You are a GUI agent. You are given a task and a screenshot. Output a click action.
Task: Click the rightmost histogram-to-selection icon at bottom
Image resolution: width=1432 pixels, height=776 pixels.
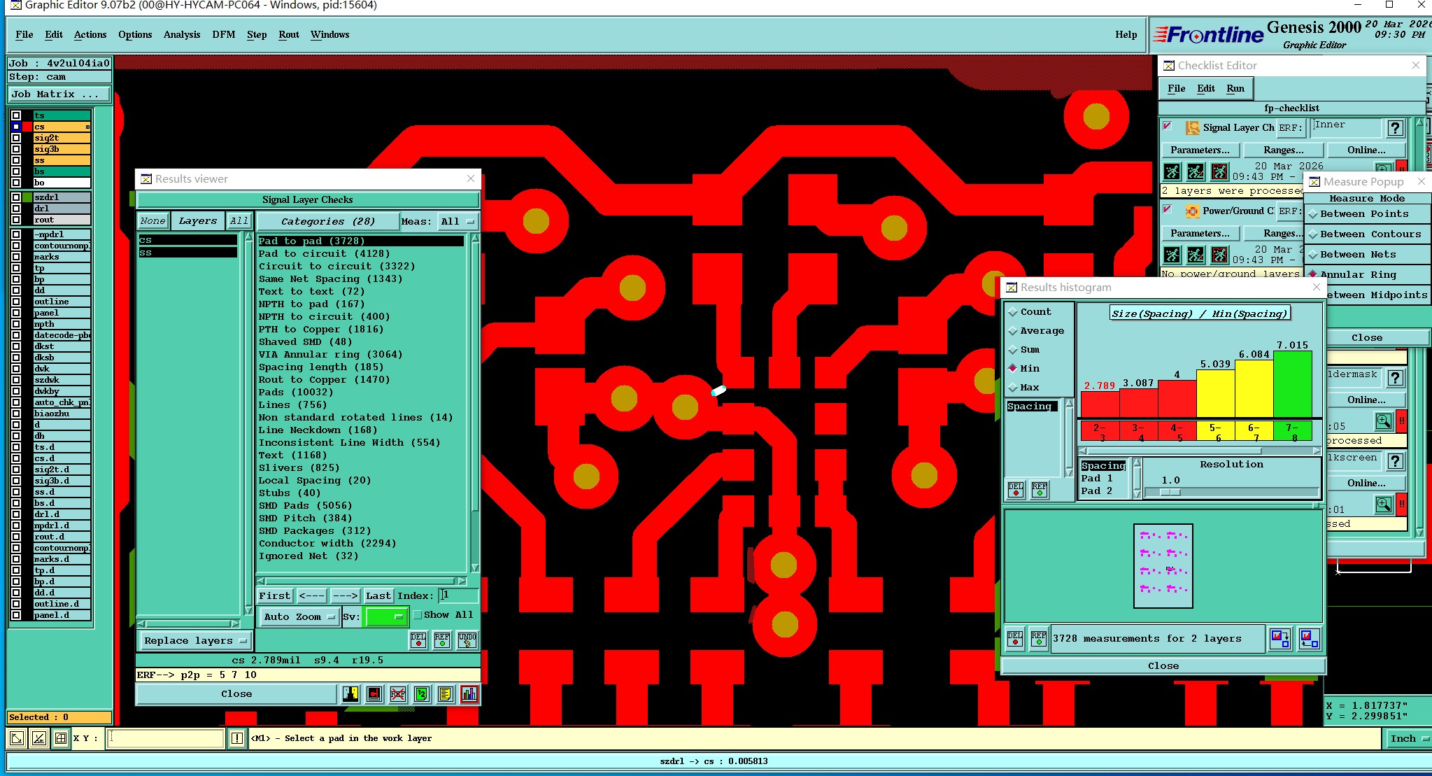click(1309, 638)
